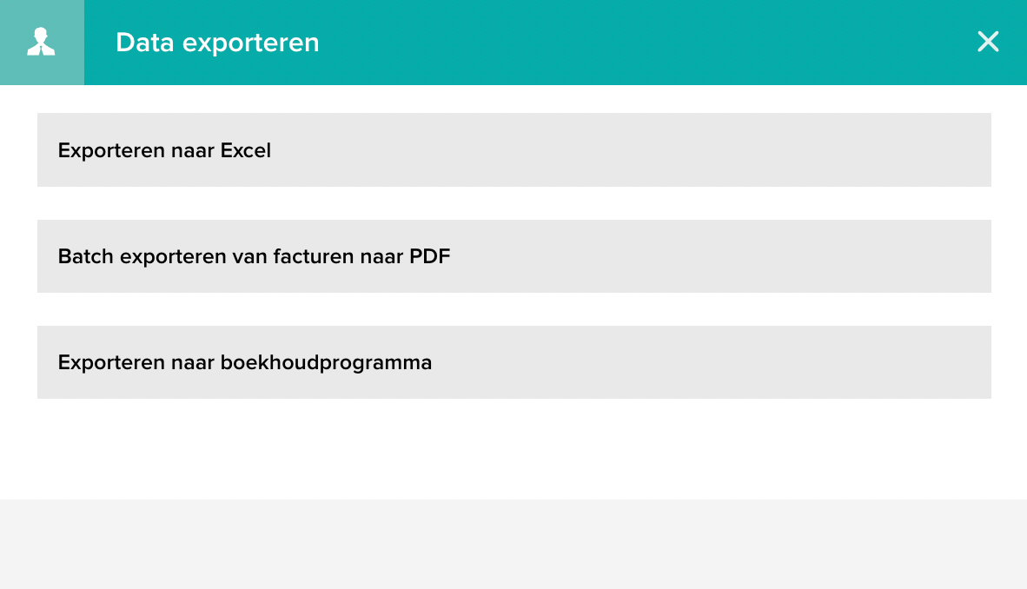The width and height of the screenshot is (1027, 589).
Task: Click the word PDF in the second row
Action: tap(430, 256)
